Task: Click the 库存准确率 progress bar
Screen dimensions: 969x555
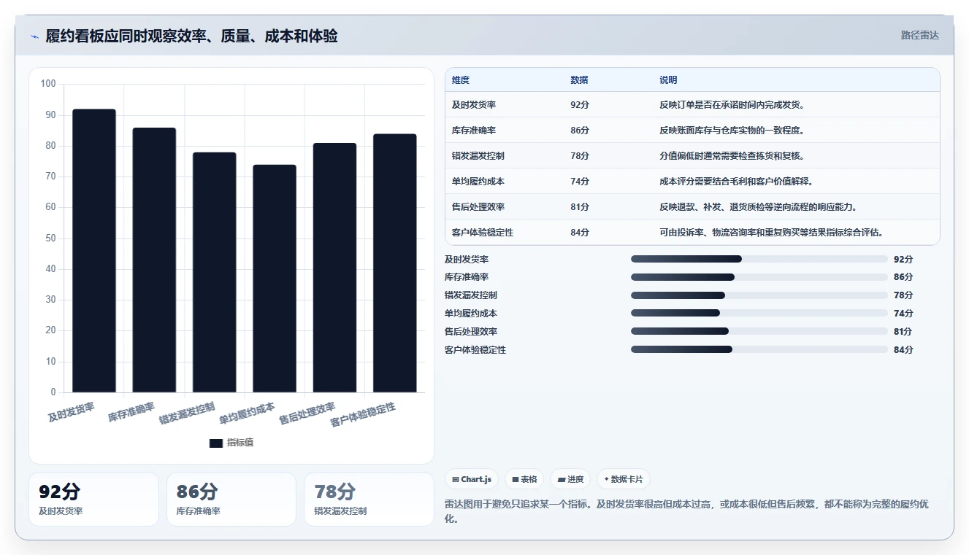Action: (759, 277)
